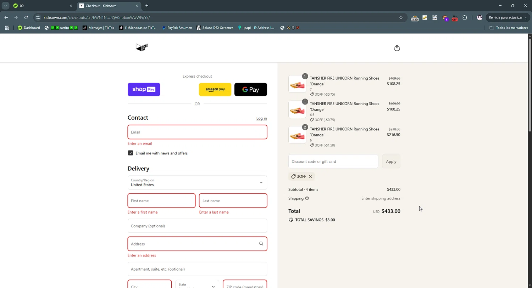Pay with Google Pay
The image size is (532, 288).
coord(251,90)
